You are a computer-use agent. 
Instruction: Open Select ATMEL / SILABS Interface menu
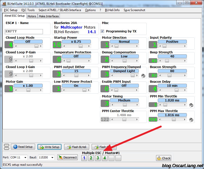click(60, 10)
